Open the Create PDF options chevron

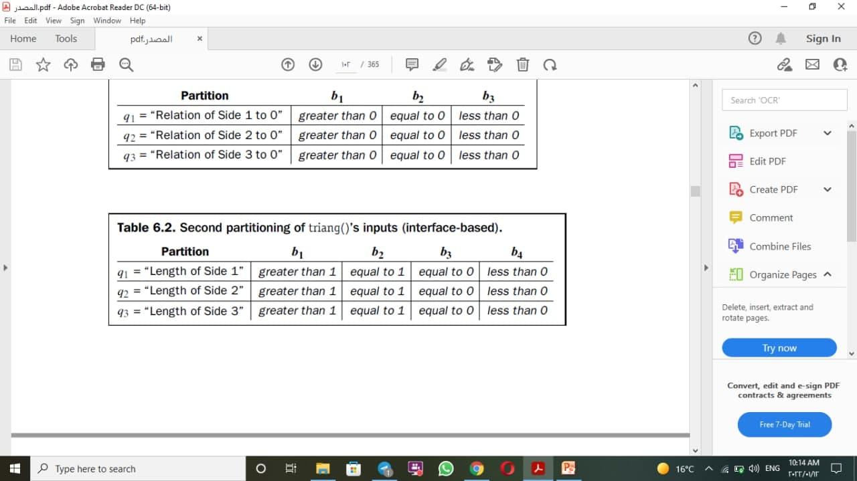point(827,189)
